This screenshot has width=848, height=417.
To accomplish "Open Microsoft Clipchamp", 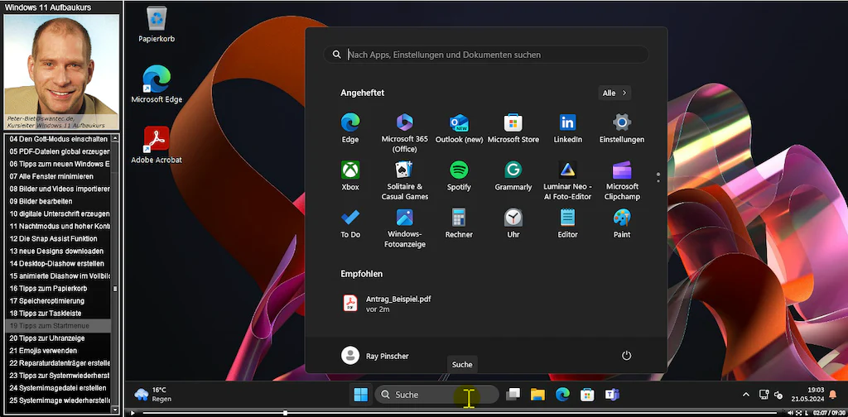I will tap(622, 180).
